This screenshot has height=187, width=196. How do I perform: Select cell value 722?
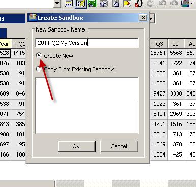[176, 63]
